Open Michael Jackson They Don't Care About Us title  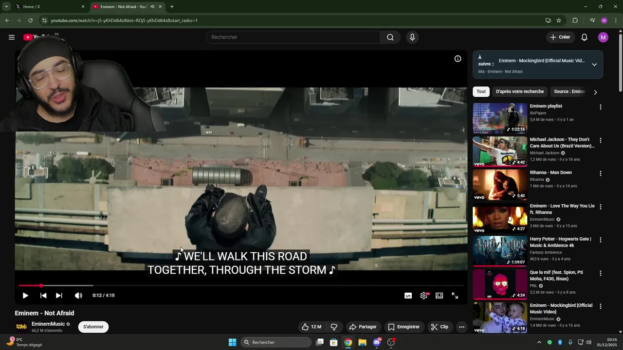click(x=562, y=142)
